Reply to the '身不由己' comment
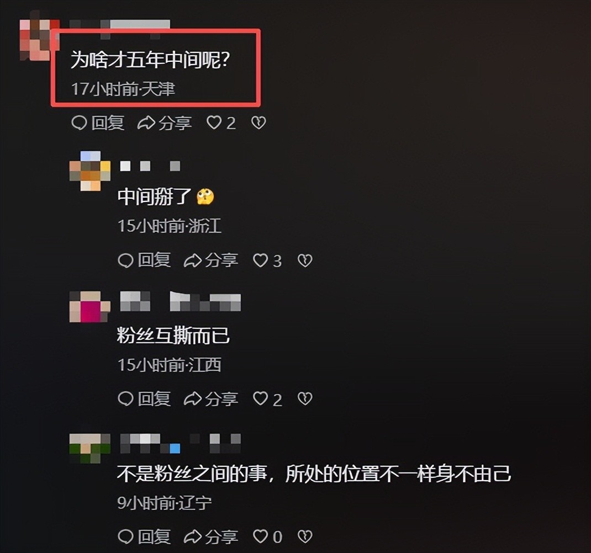The width and height of the screenshot is (591, 553). (x=144, y=536)
